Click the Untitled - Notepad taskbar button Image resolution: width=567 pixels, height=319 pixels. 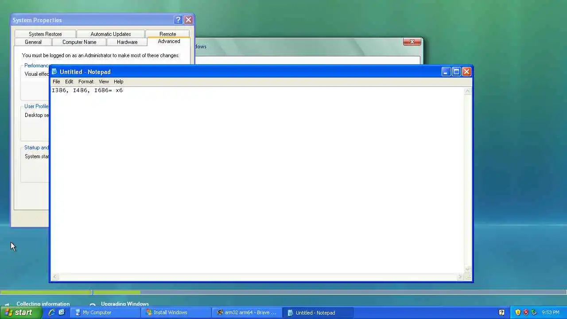coord(318,312)
